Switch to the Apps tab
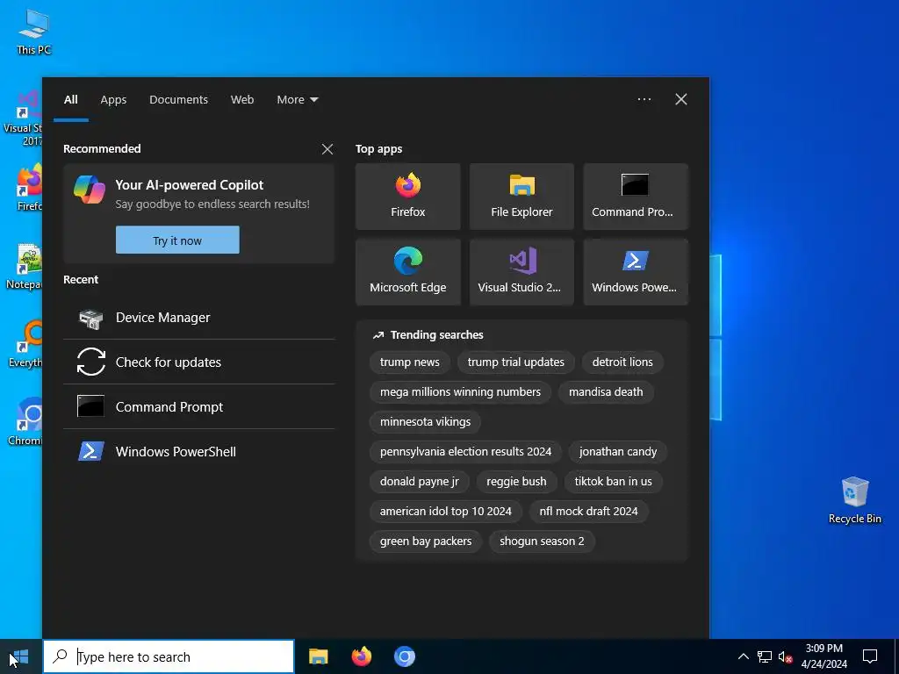 pyautogui.click(x=113, y=100)
